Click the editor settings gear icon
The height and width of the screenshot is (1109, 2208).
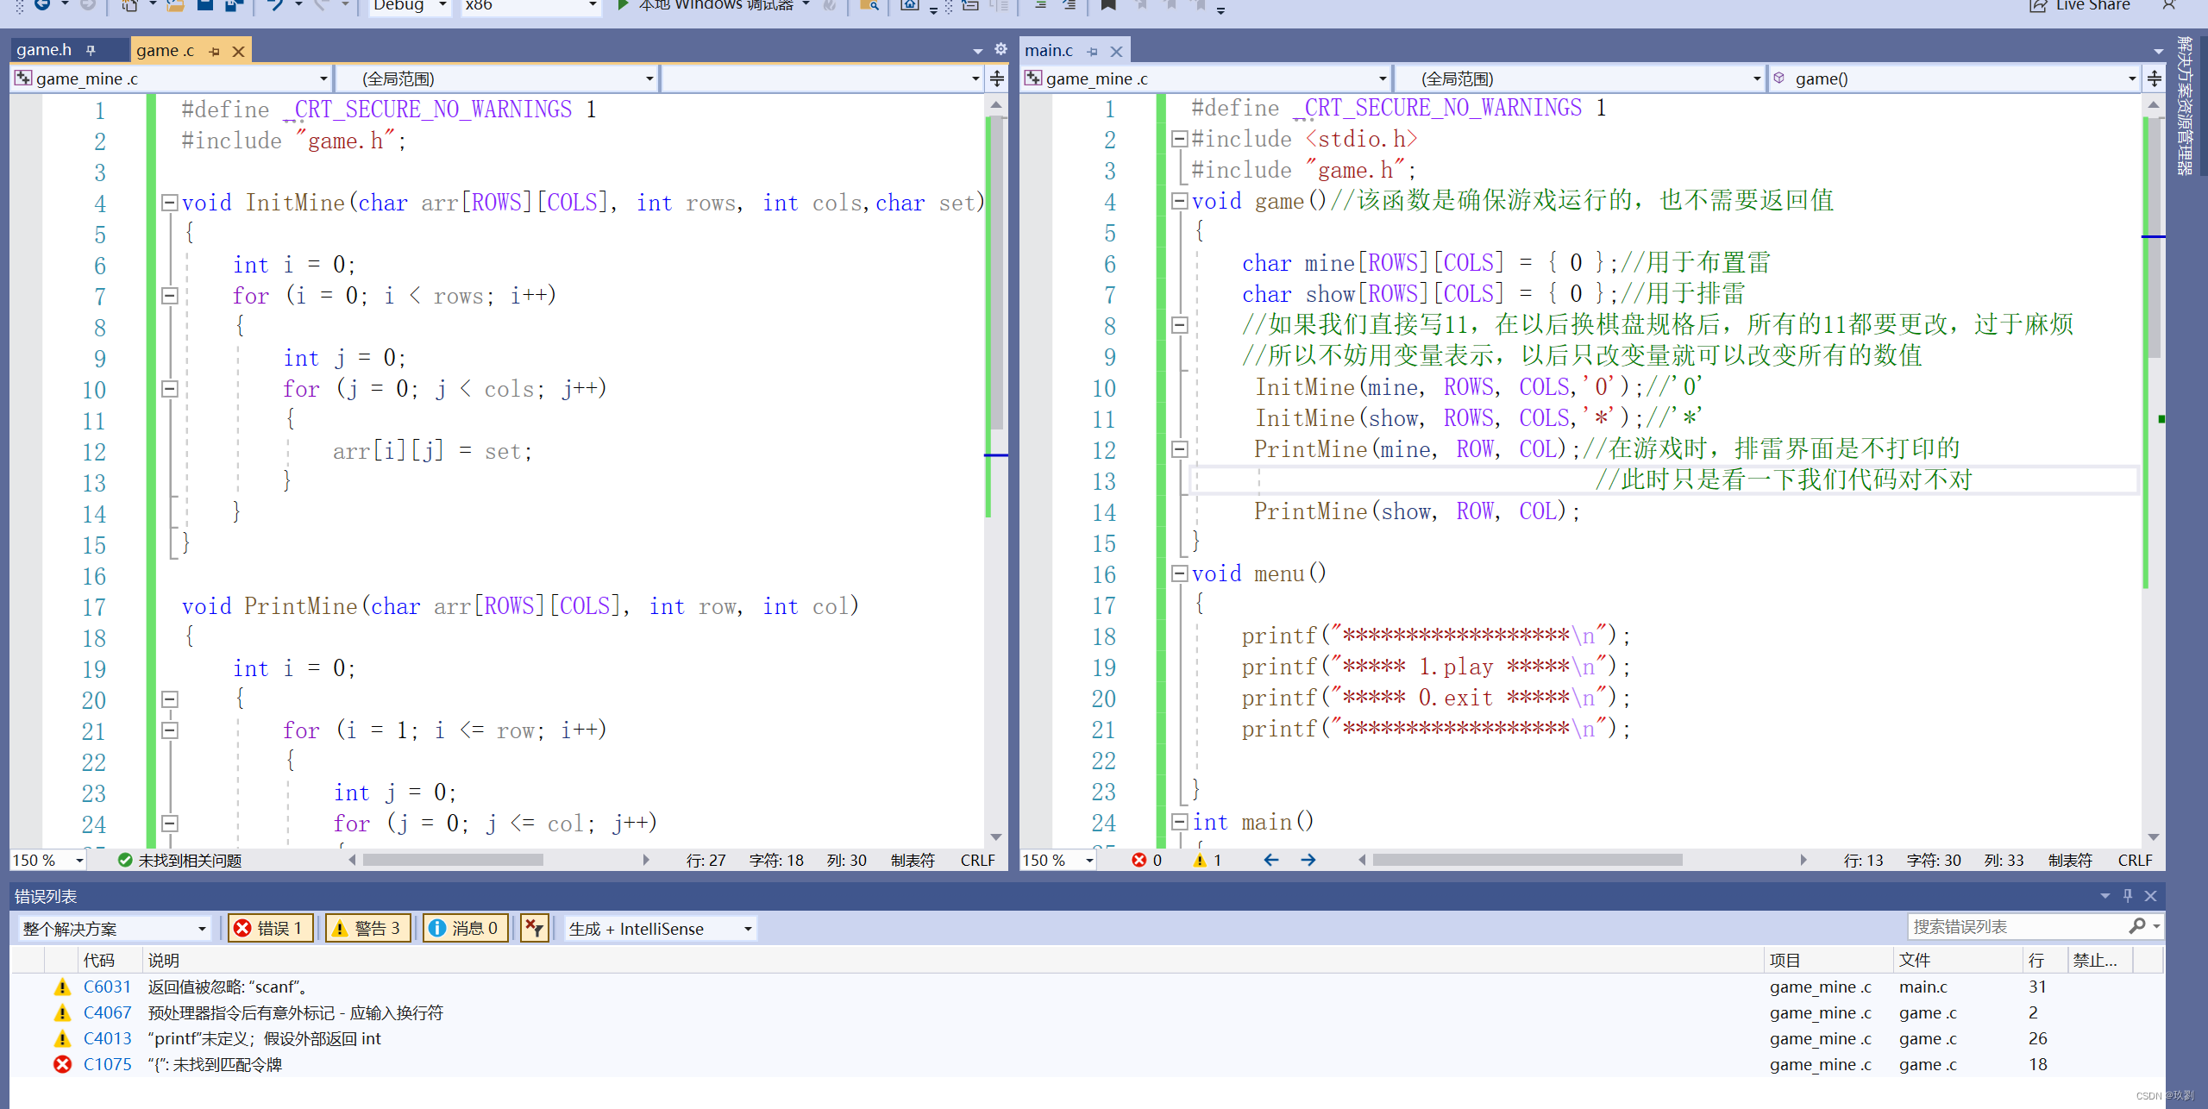coord(1000,49)
